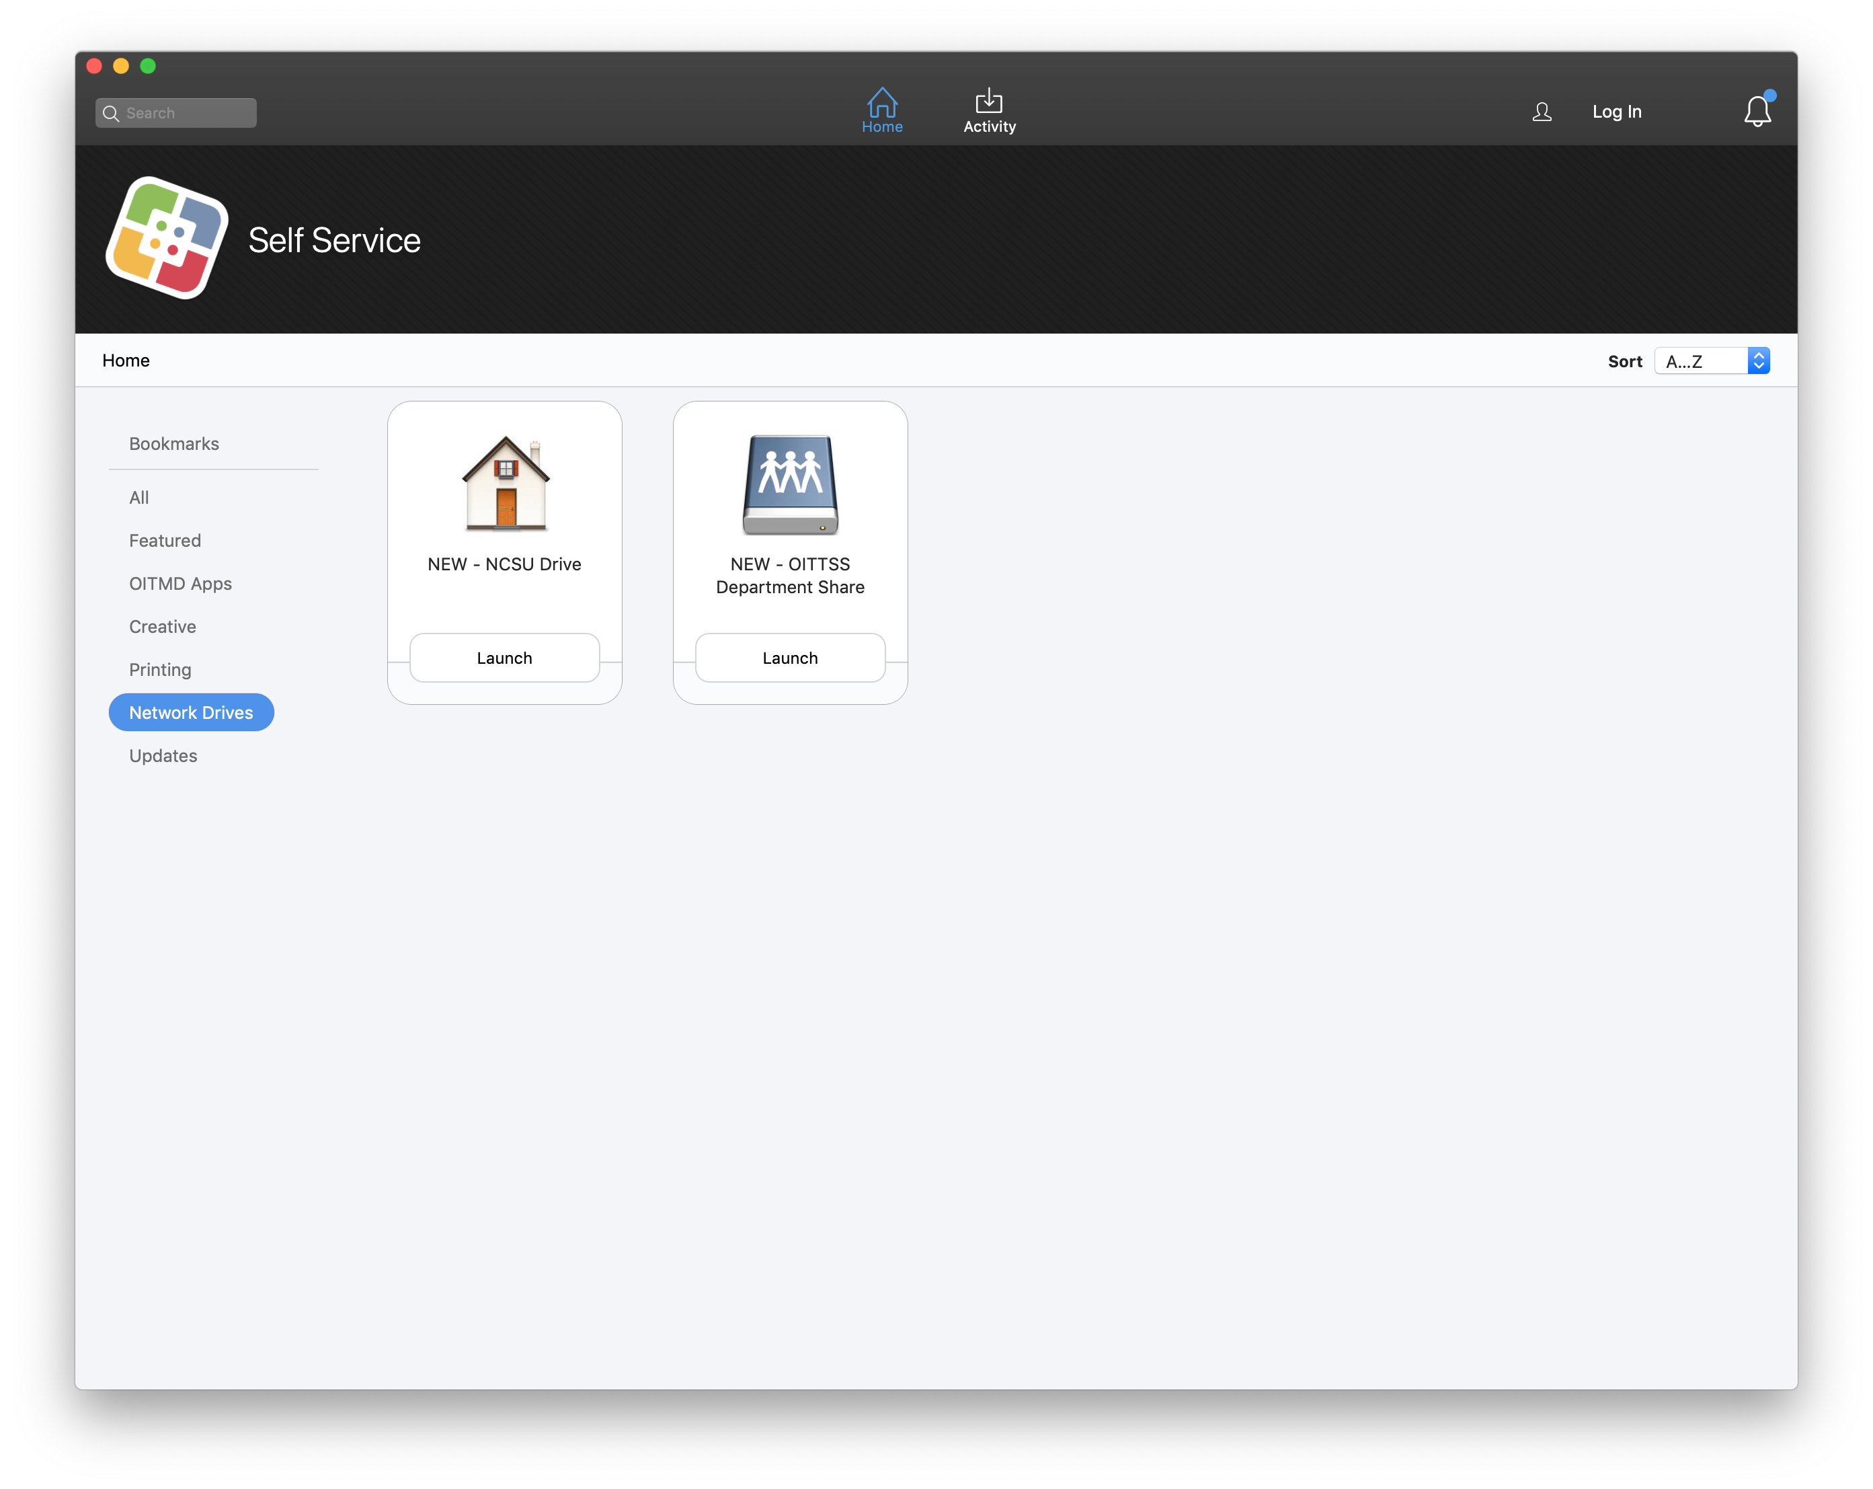Select the All category in sidebar
This screenshot has width=1873, height=1489.
139,497
